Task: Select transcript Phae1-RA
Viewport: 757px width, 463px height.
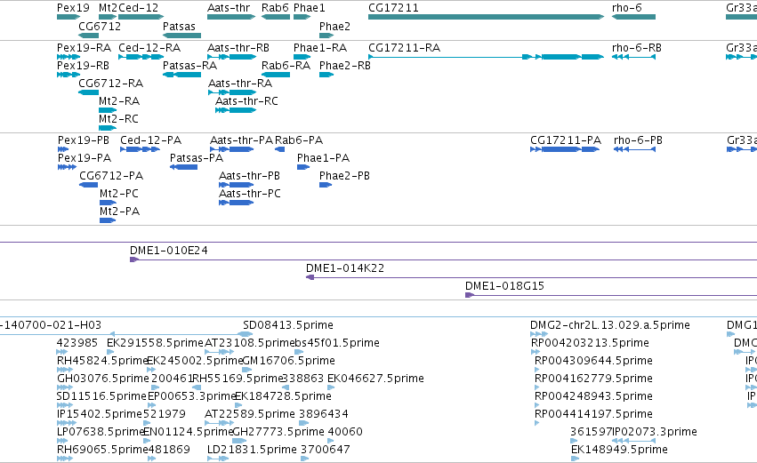Action: point(320,48)
